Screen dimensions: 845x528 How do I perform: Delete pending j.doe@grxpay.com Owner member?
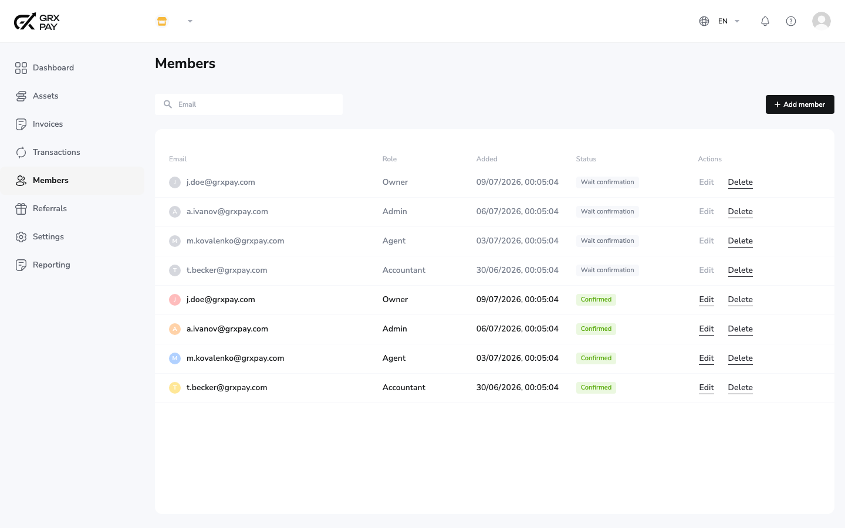(740, 182)
